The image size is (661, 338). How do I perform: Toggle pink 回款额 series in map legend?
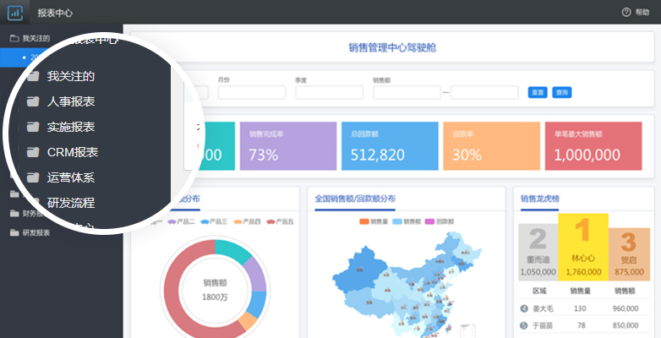coord(440,221)
